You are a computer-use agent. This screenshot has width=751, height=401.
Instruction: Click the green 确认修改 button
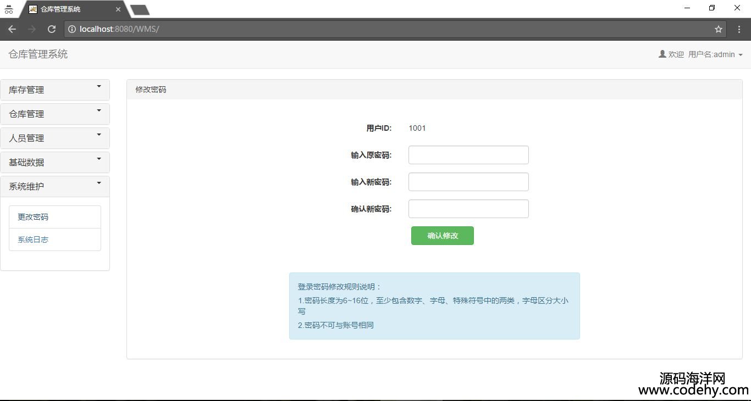pos(443,236)
